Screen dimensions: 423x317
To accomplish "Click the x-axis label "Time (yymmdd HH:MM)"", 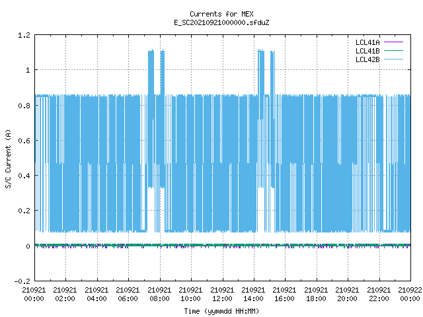I will tap(221, 311).
